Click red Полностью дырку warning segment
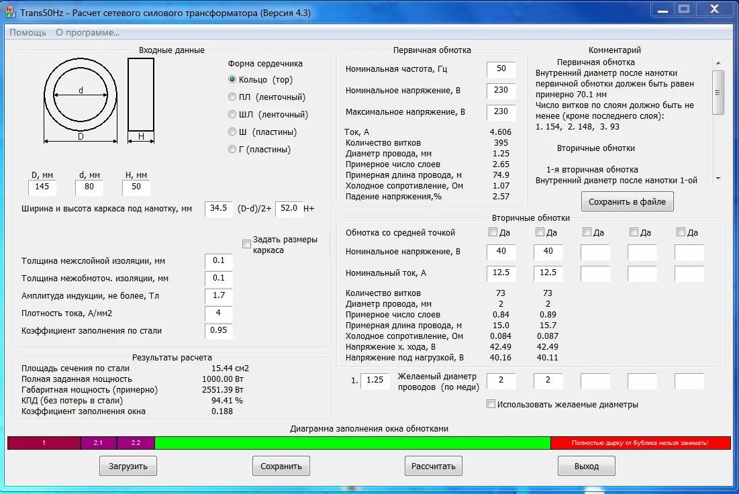Screen dimensions: 739x494 [x=640, y=443]
